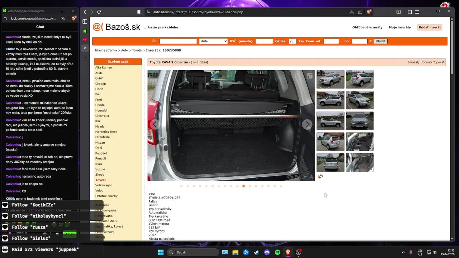
Task: Click Windows taskbar search box Hledat
Action: (193, 252)
